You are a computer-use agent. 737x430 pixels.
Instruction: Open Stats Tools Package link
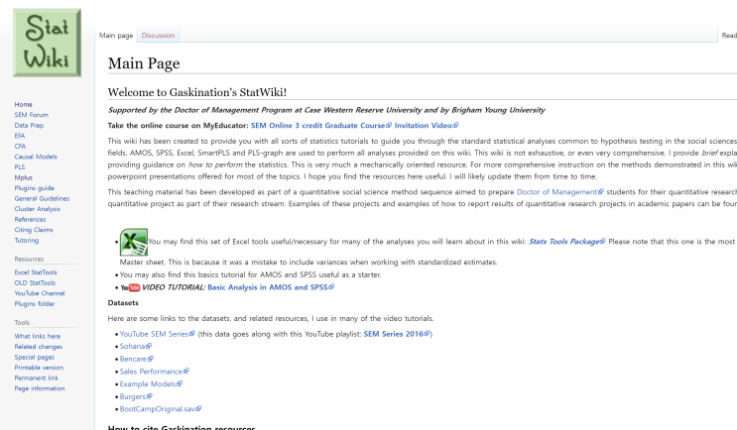point(566,242)
